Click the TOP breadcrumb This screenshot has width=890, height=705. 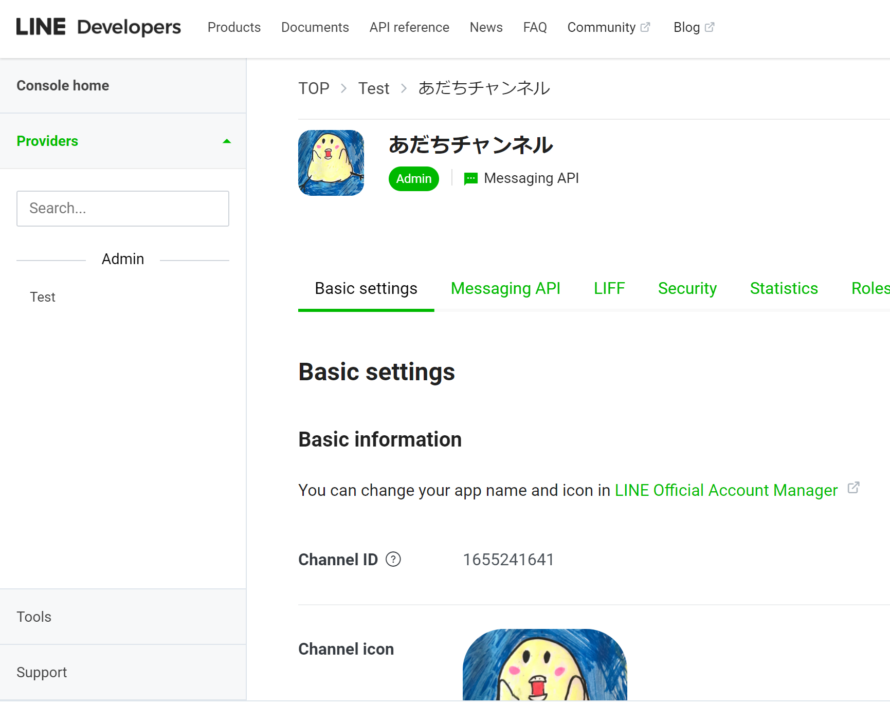(x=314, y=88)
